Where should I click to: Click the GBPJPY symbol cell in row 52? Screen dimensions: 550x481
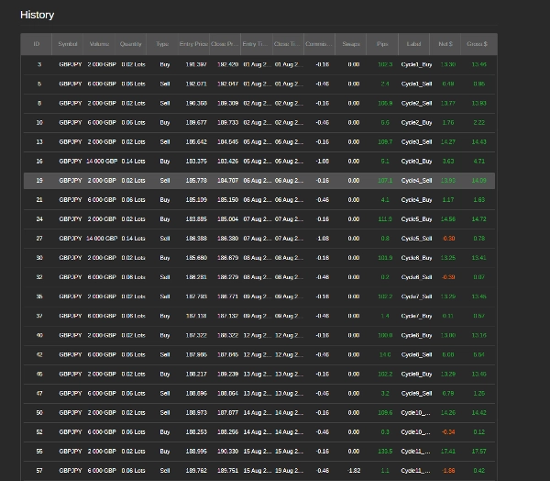coord(71,432)
